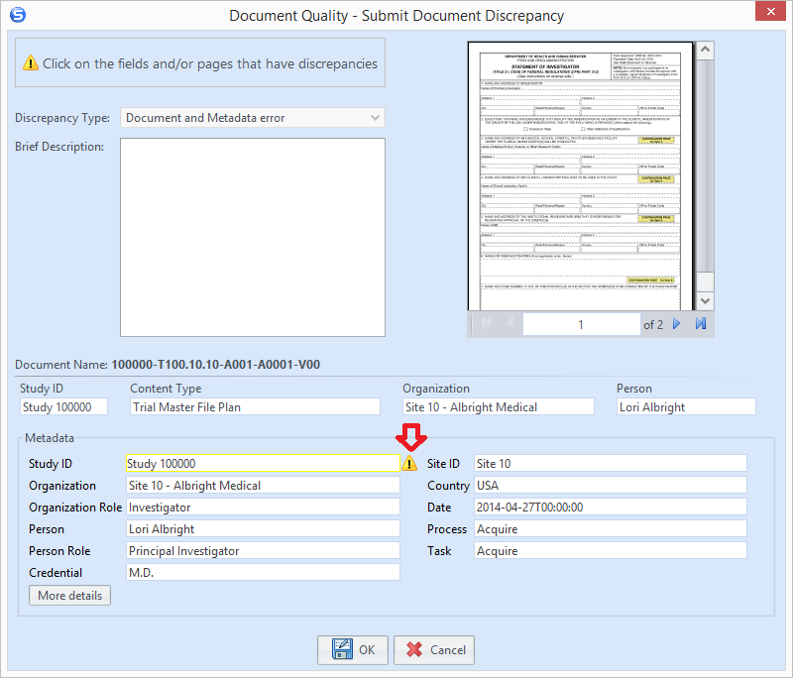The height and width of the screenshot is (678, 793).
Task: Click preview scrollbar down arrow
Action: coord(705,300)
